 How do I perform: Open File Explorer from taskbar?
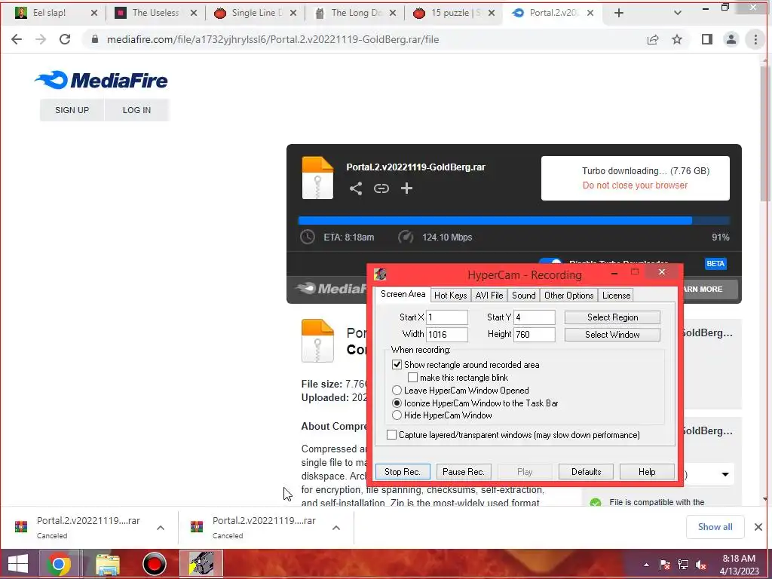(x=107, y=564)
